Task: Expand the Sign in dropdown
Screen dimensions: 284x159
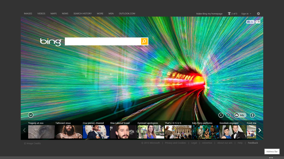Action: 246,14
